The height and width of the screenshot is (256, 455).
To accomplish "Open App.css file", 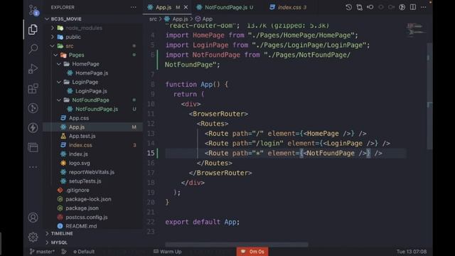I will 79,118.
